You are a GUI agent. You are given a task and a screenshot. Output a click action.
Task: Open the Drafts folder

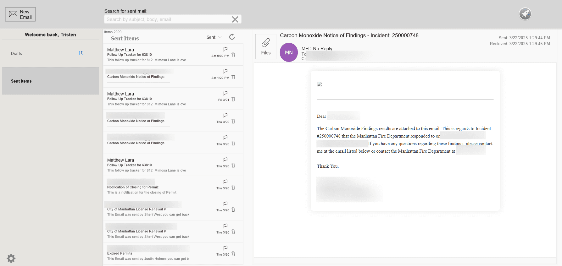click(x=50, y=53)
